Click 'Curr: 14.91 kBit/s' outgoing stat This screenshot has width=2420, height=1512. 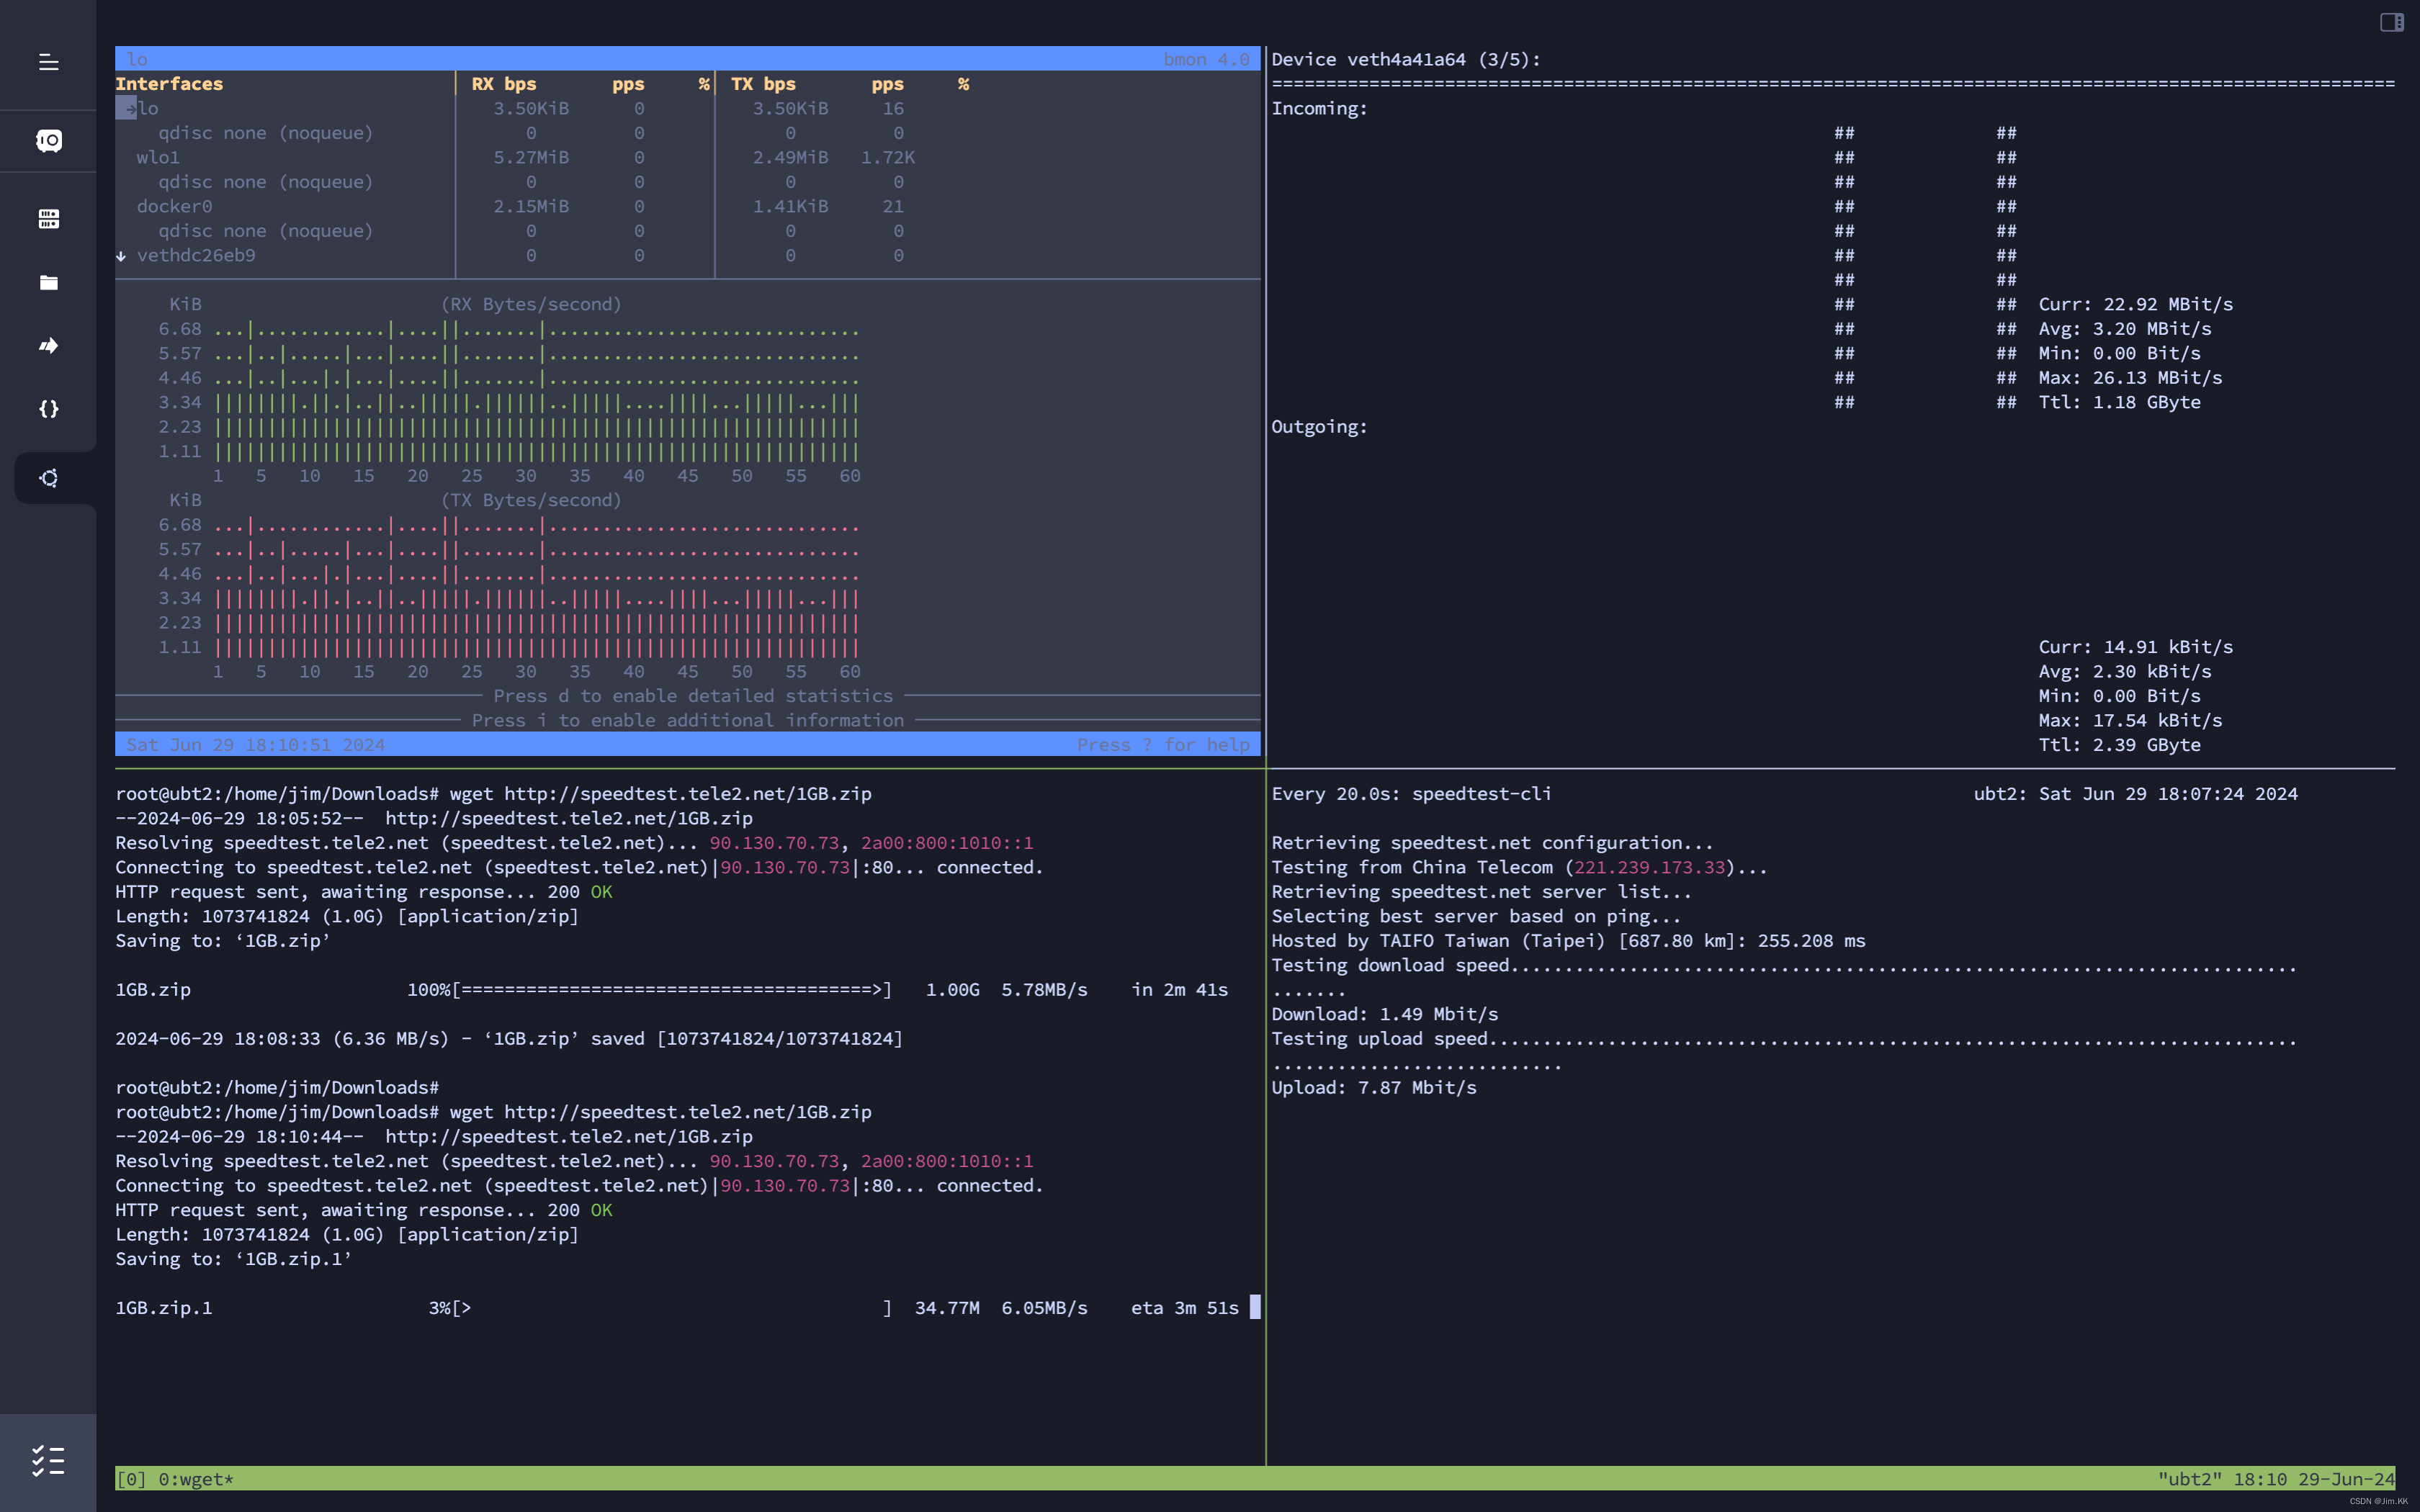tap(2136, 647)
